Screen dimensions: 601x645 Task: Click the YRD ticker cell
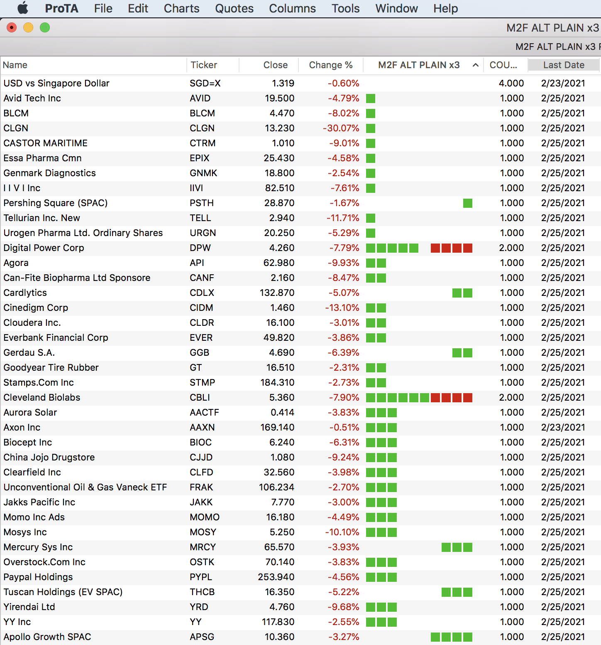(x=199, y=607)
